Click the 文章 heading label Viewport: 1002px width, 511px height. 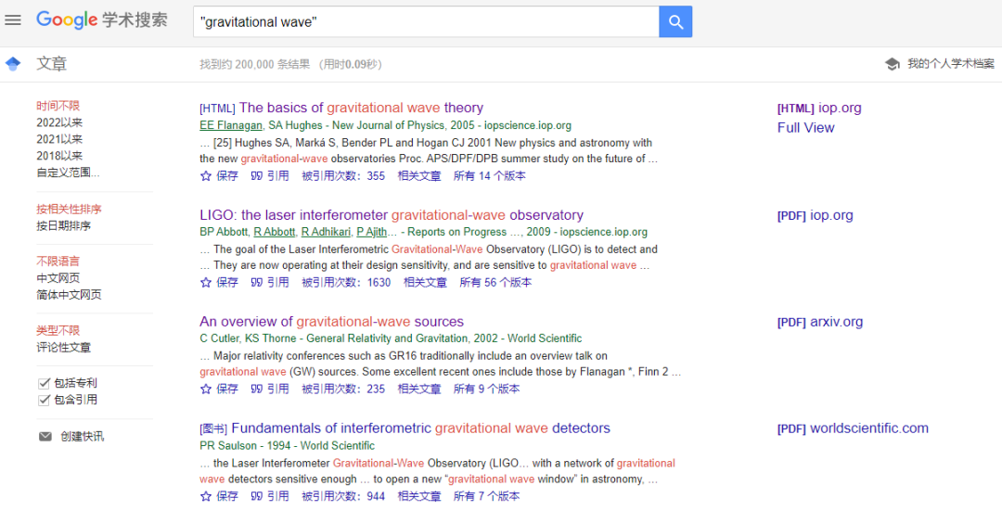pyautogui.click(x=52, y=64)
